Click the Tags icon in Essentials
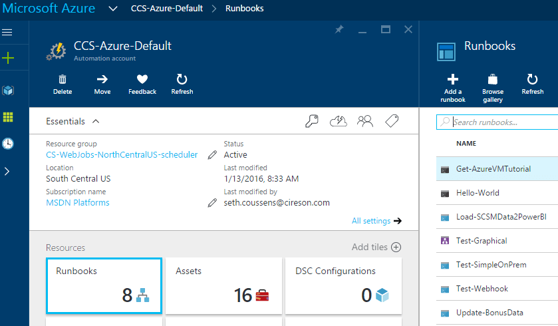The height and width of the screenshot is (326, 558). click(x=392, y=121)
